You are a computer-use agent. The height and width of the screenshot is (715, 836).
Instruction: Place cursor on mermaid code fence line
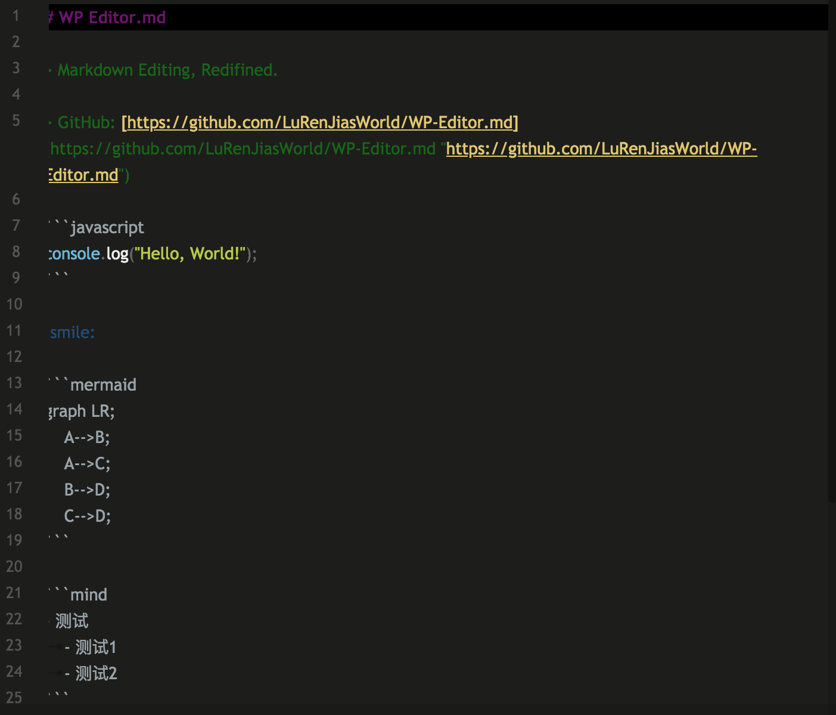[94, 385]
